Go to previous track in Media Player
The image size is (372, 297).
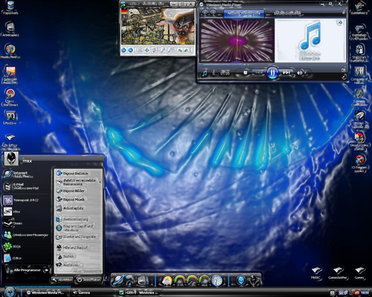click(x=258, y=73)
